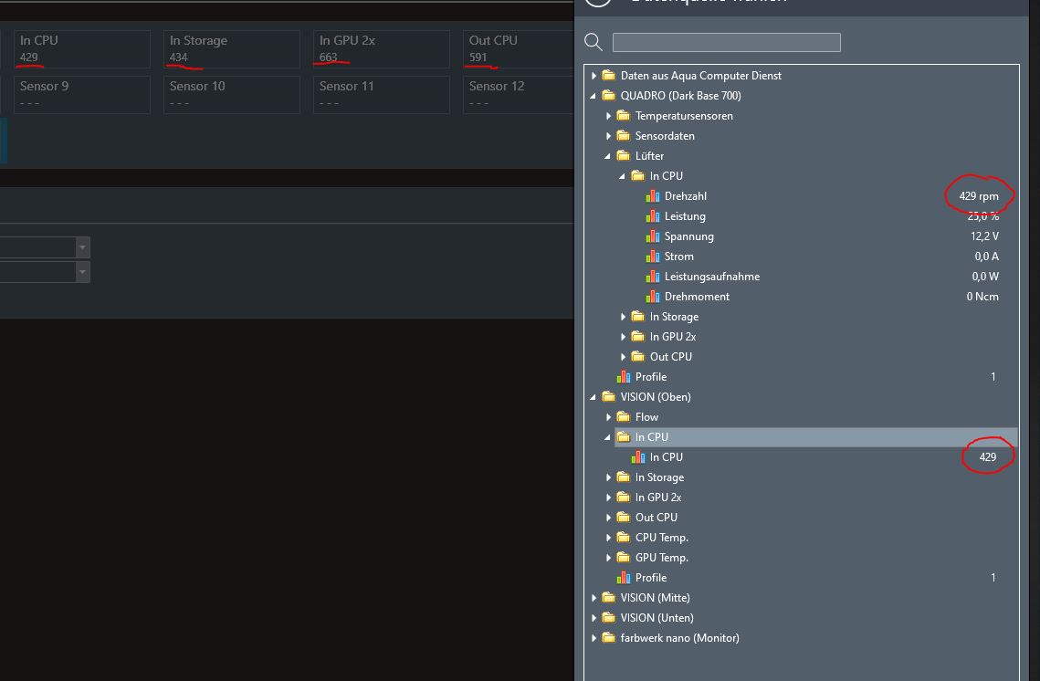The image size is (1040, 681).
Task: Select the empty Sensor 9 tile
Action: tap(81, 95)
